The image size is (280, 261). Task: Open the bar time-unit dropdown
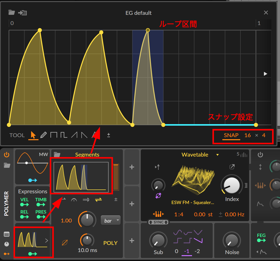(x=111, y=220)
